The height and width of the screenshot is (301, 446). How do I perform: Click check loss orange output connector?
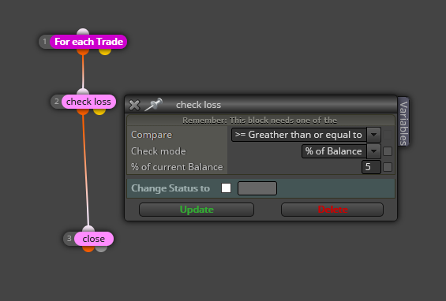point(83,112)
